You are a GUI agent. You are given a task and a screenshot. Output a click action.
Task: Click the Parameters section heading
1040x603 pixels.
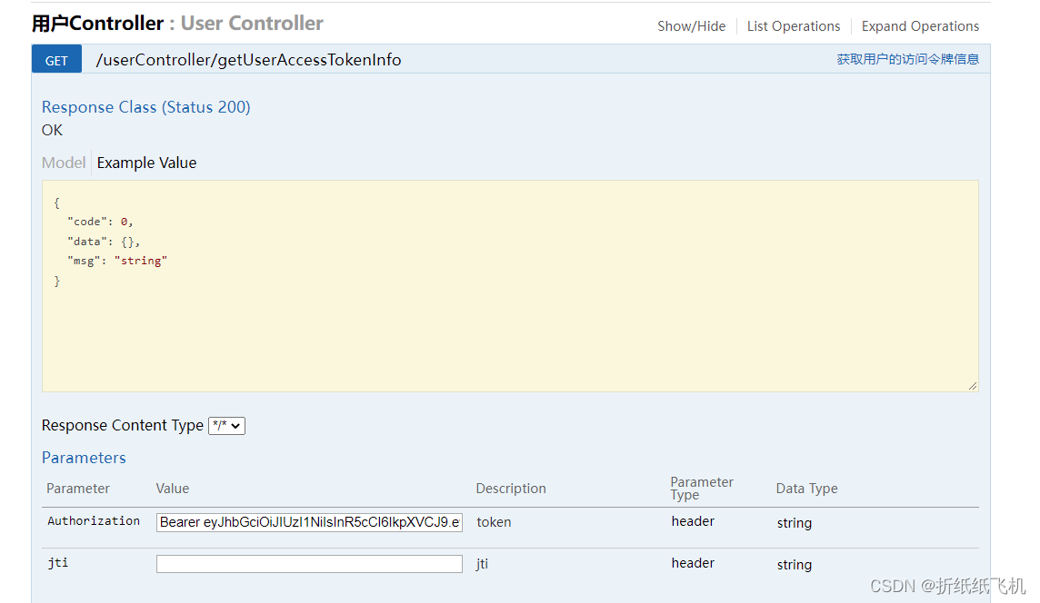[84, 457]
